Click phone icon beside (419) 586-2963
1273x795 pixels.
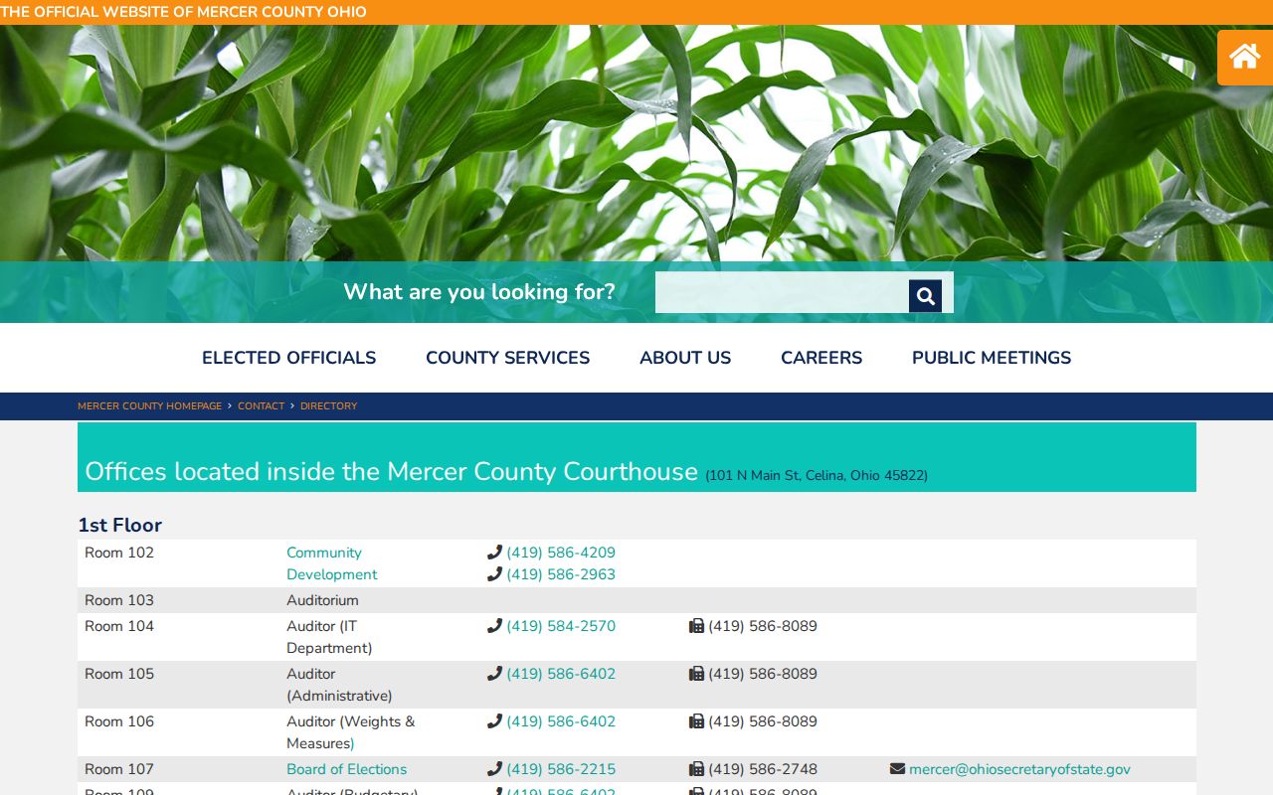pyautogui.click(x=494, y=573)
